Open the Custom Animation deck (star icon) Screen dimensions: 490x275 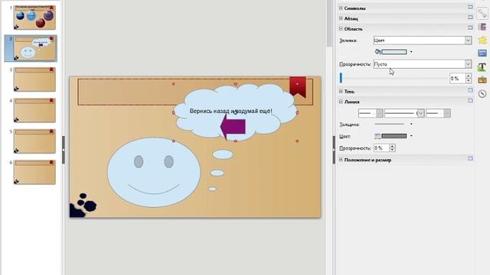click(482, 40)
